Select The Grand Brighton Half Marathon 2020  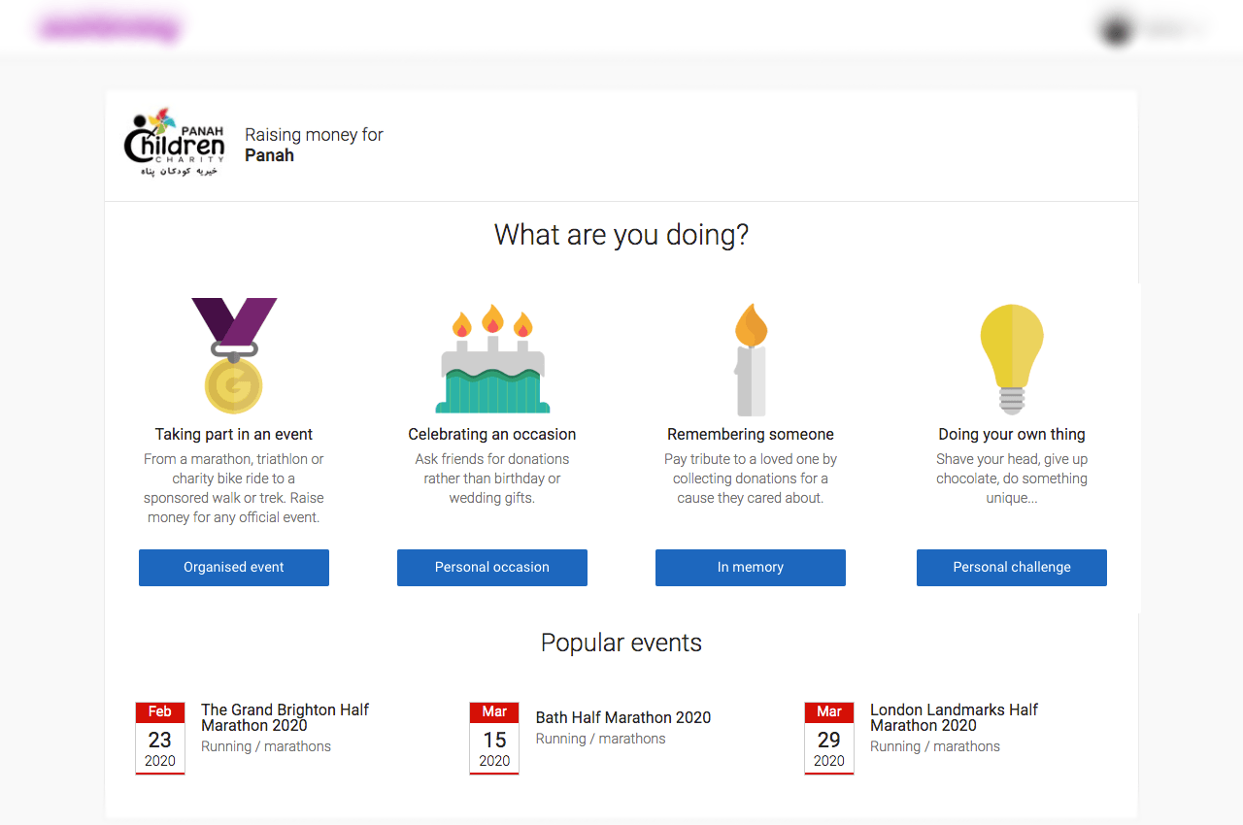[x=285, y=717]
